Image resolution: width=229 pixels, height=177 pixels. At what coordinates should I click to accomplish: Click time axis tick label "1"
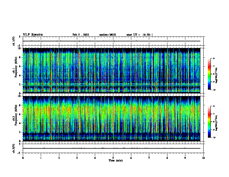pyautogui.click(x=41, y=158)
